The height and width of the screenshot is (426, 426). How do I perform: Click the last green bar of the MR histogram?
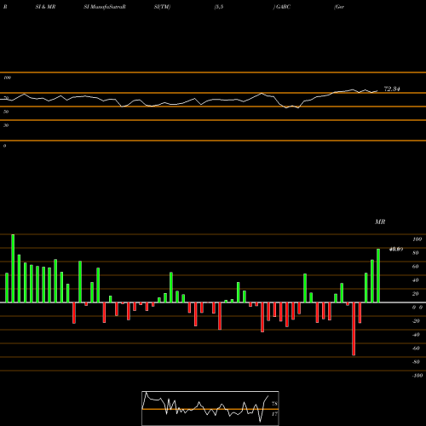(x=378, y=275)
